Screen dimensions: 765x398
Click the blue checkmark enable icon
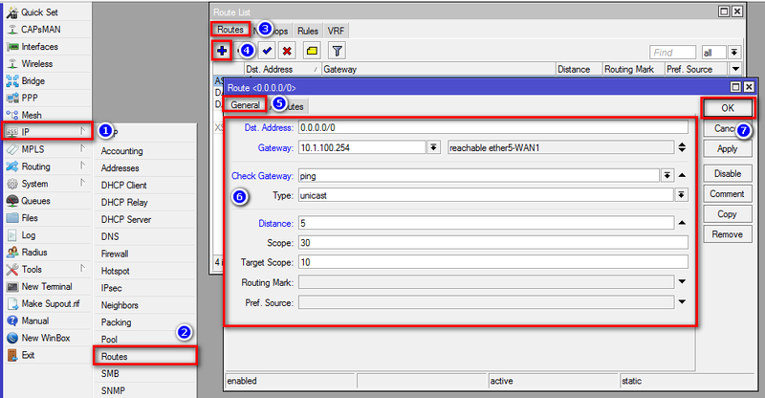coord(267,51)
